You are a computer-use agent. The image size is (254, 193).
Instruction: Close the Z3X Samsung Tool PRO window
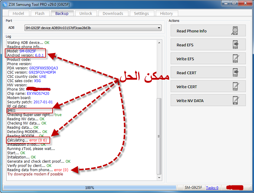(x=246, y=3)
